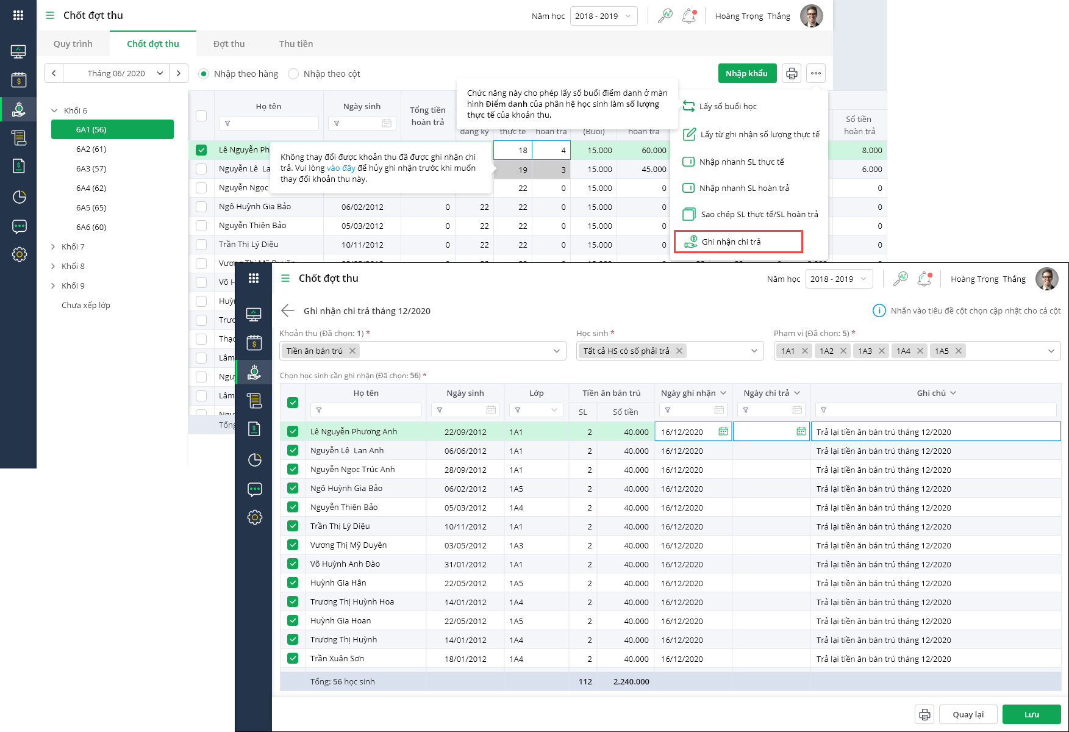Click the vào đây link in tooltip

[341, 168]
